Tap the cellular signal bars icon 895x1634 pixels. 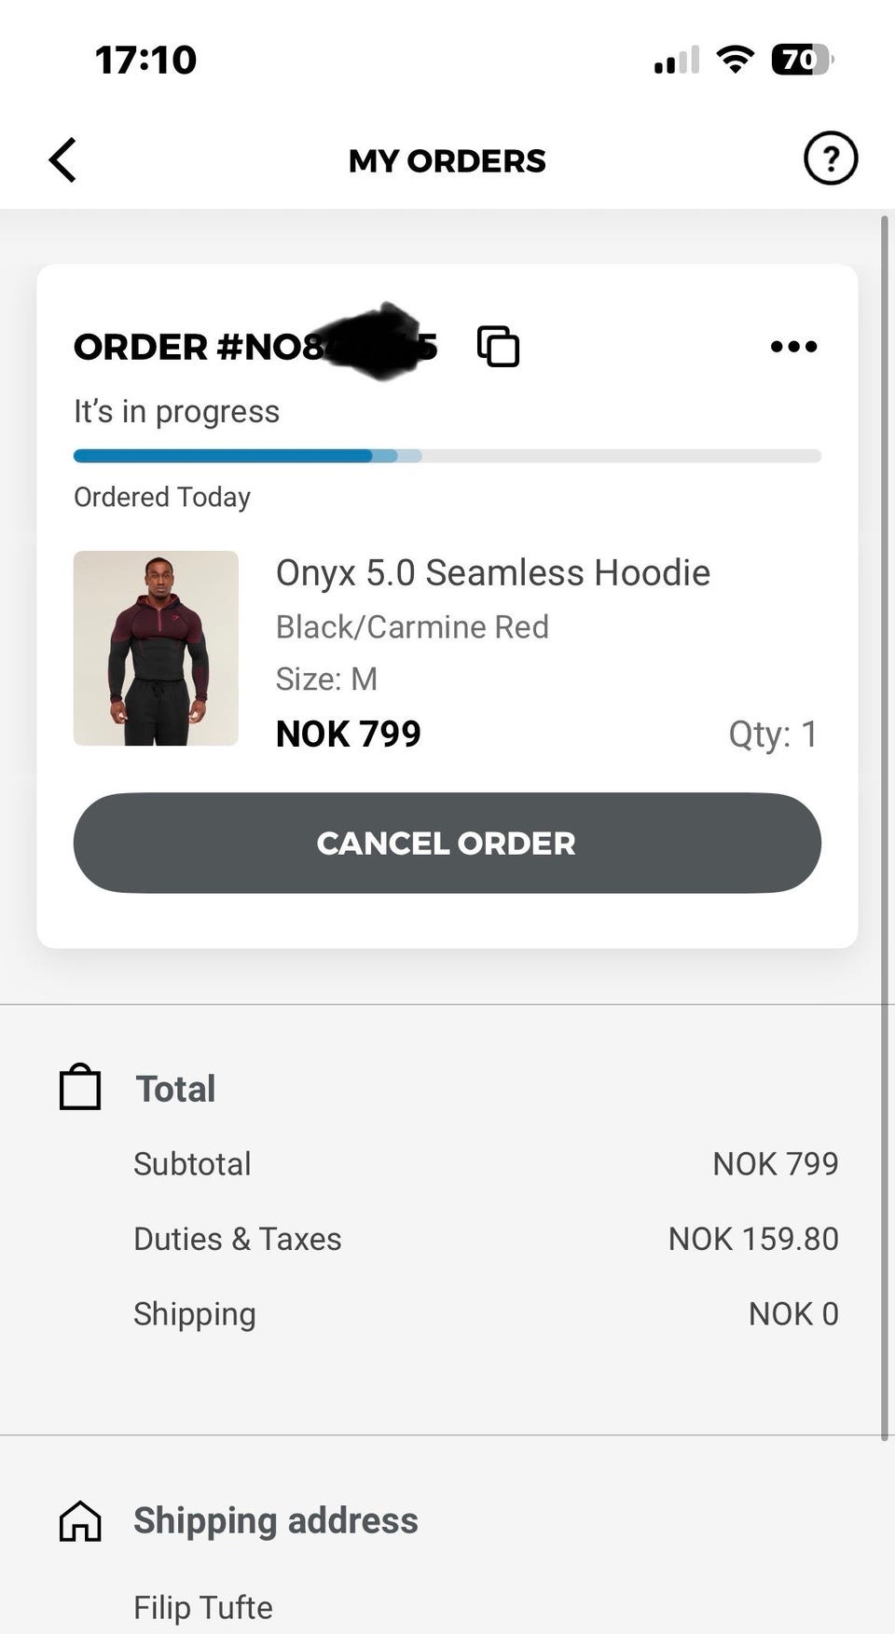tap(676, 61)
